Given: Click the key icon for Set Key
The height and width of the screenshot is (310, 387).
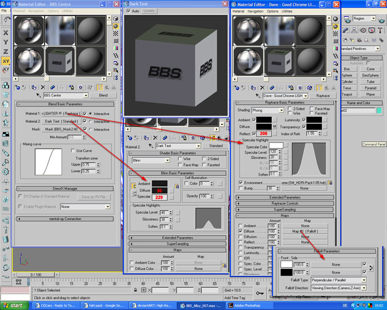Looking at the screenshot, I should 260,292.
